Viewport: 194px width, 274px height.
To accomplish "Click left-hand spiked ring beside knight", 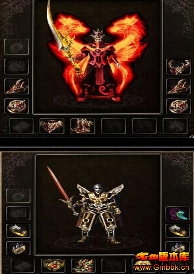I will [x=18, y=248].
